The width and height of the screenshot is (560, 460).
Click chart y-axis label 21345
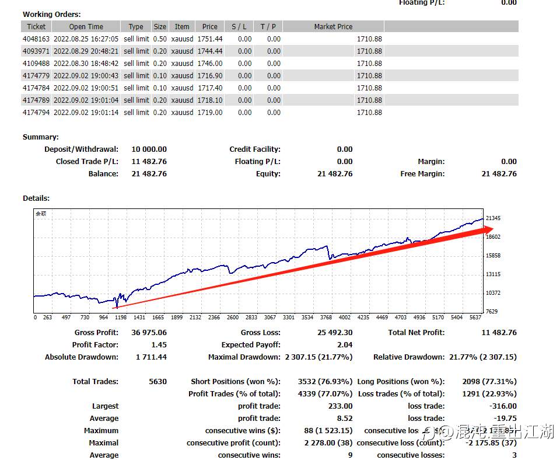click(x=494, y=218)
